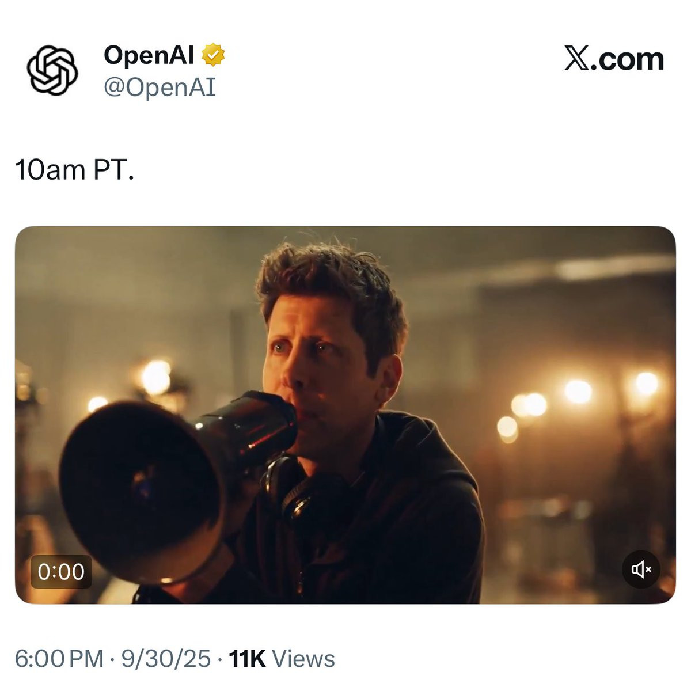Screen dimensions: 691x691
Task: Select the "10am PT." post text
Action: point(74,170)
